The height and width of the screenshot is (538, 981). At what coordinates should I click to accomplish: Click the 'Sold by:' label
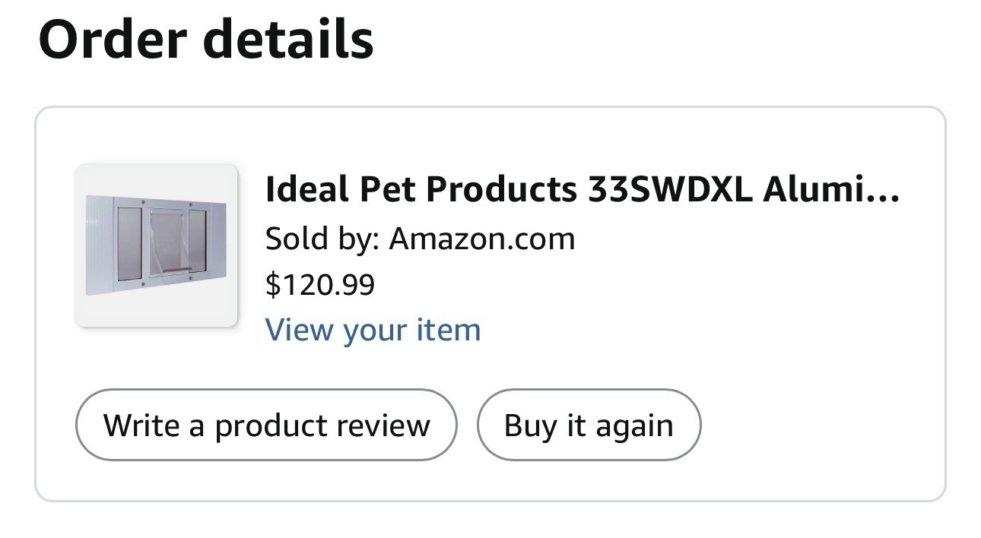[320, 239]
